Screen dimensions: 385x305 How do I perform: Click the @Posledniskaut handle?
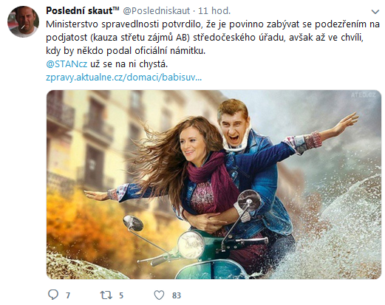click(156, 11)
